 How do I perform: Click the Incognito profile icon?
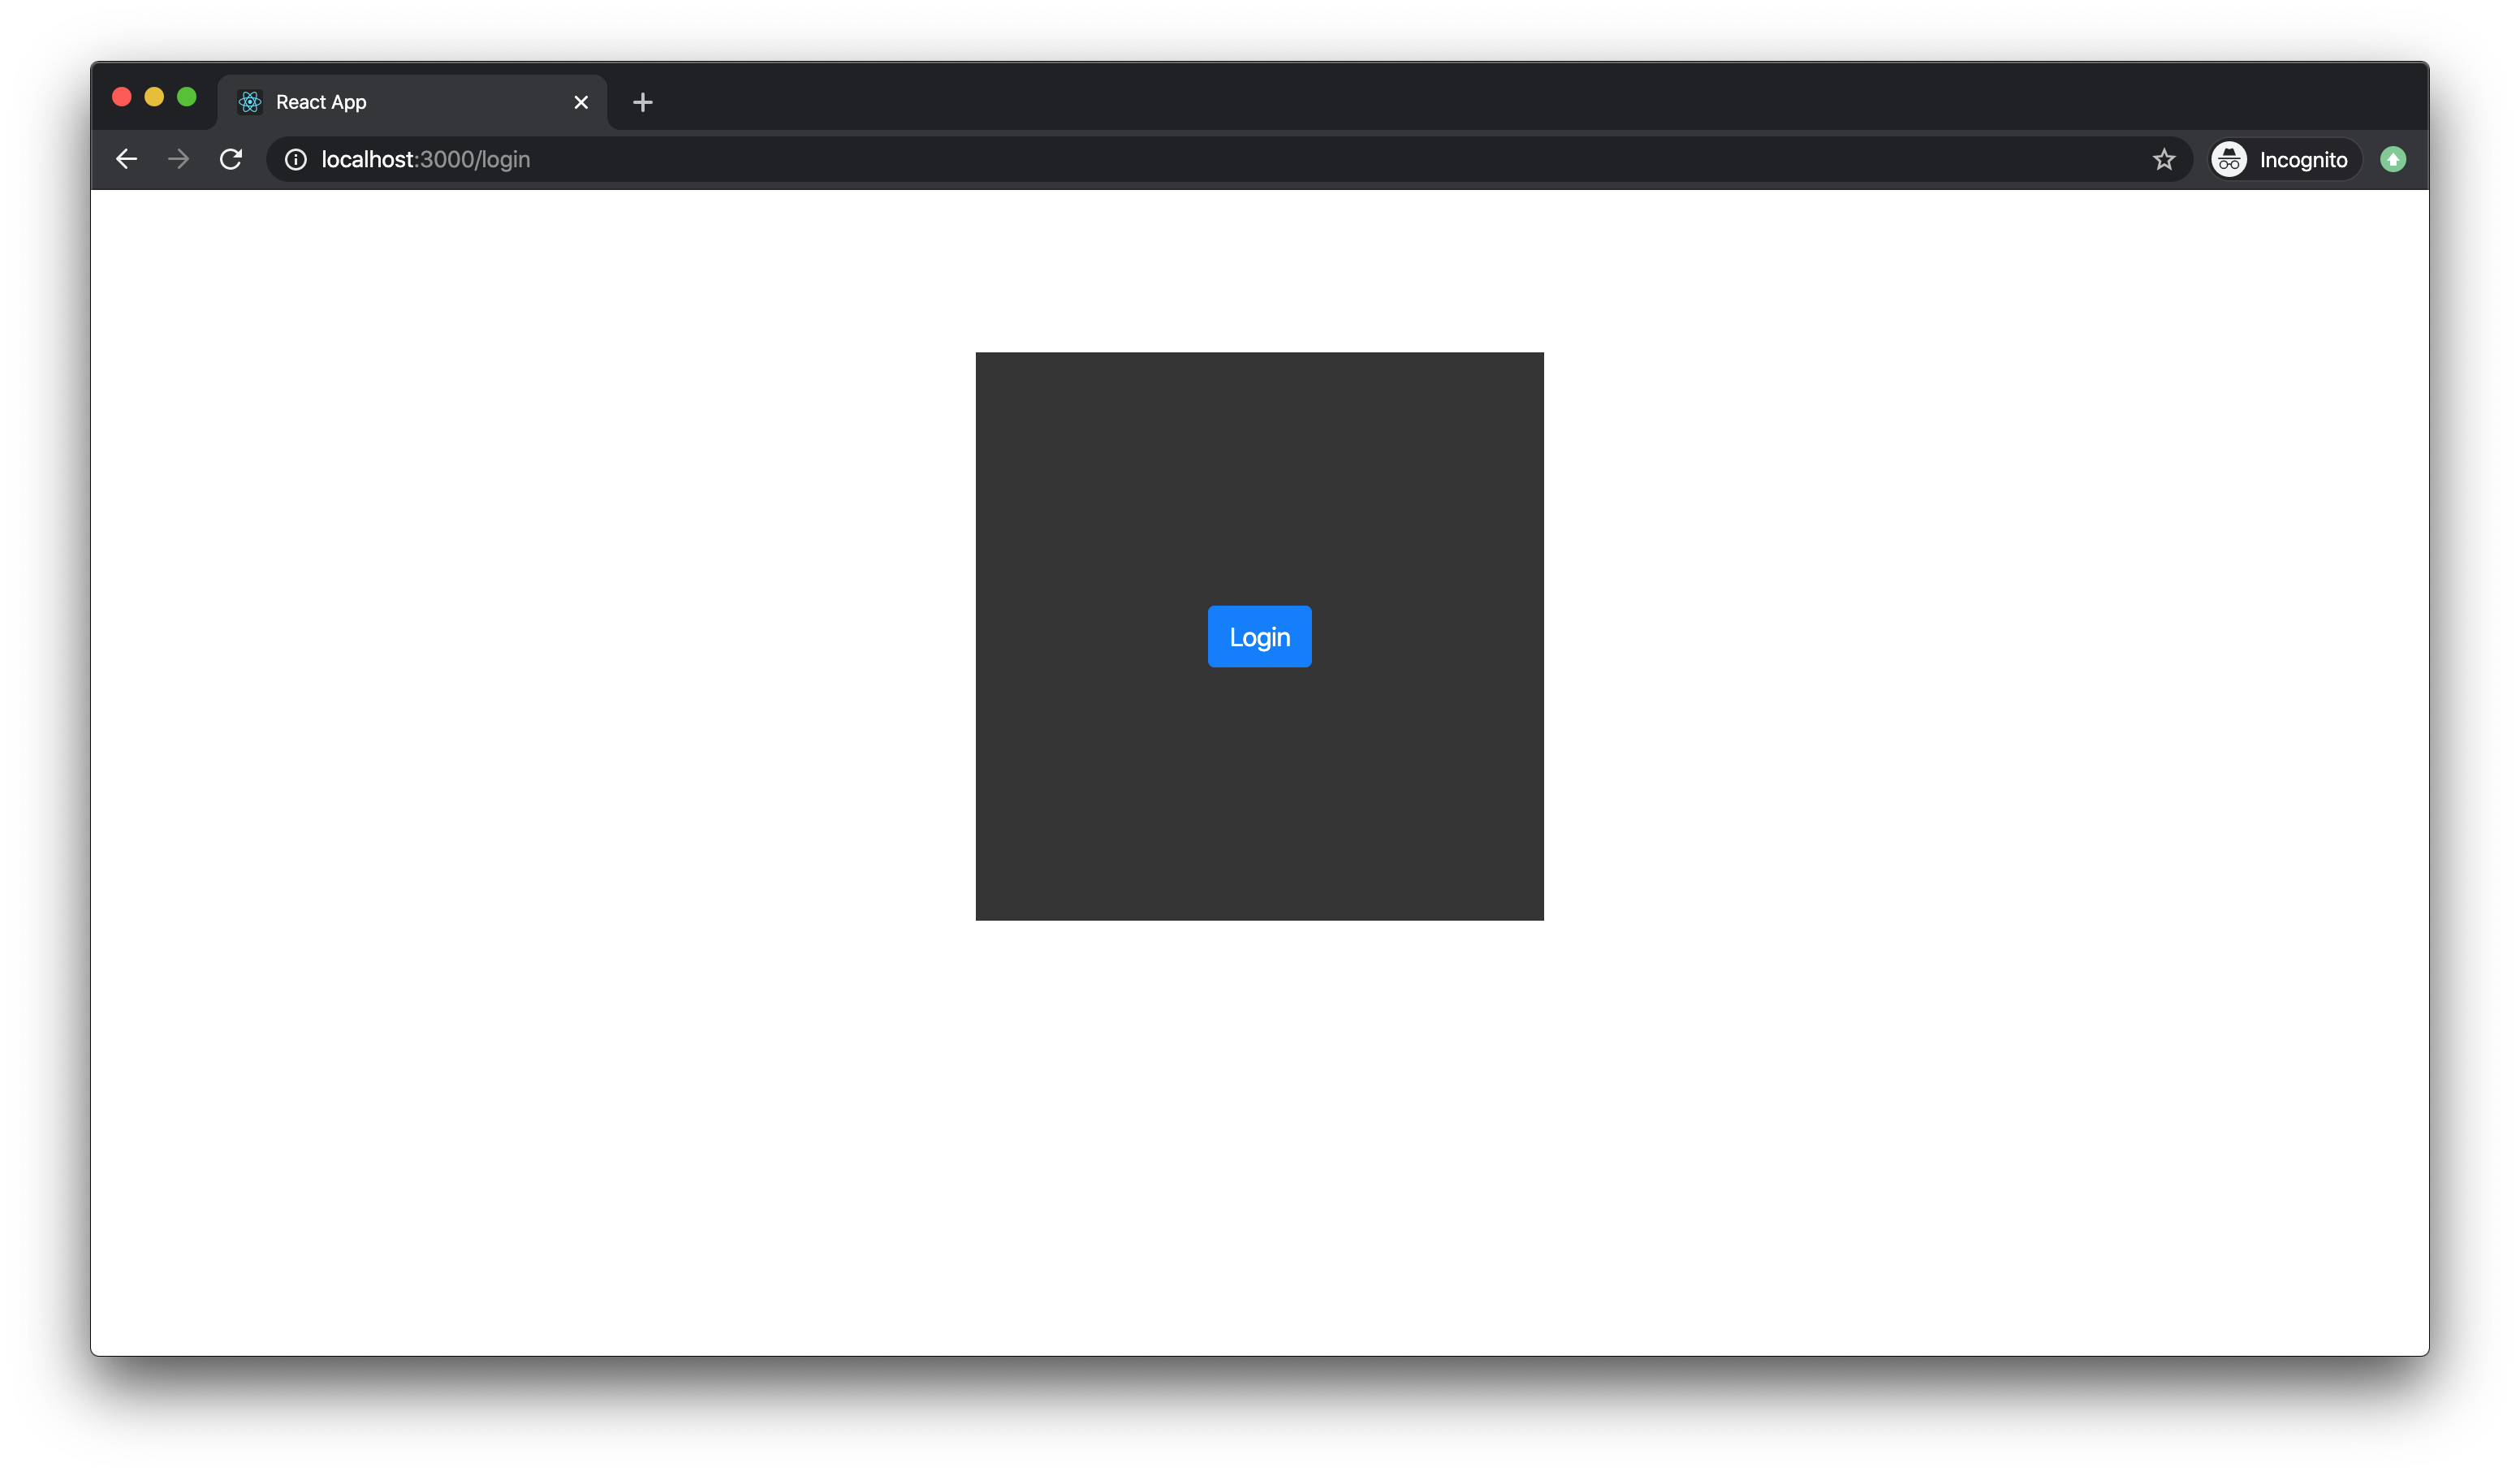tap(2230, 158)
